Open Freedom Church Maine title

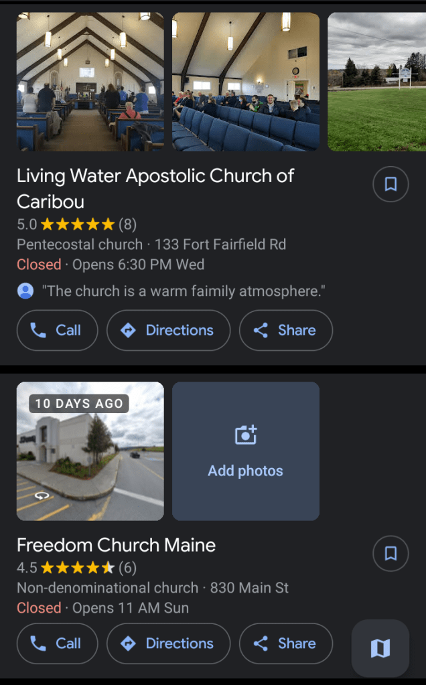116,545
